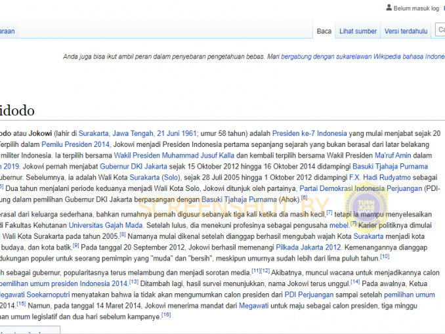The height and width of the screenshot is (334, 445).
Task: Click footnote reference [15]
Action: [21, 304]
